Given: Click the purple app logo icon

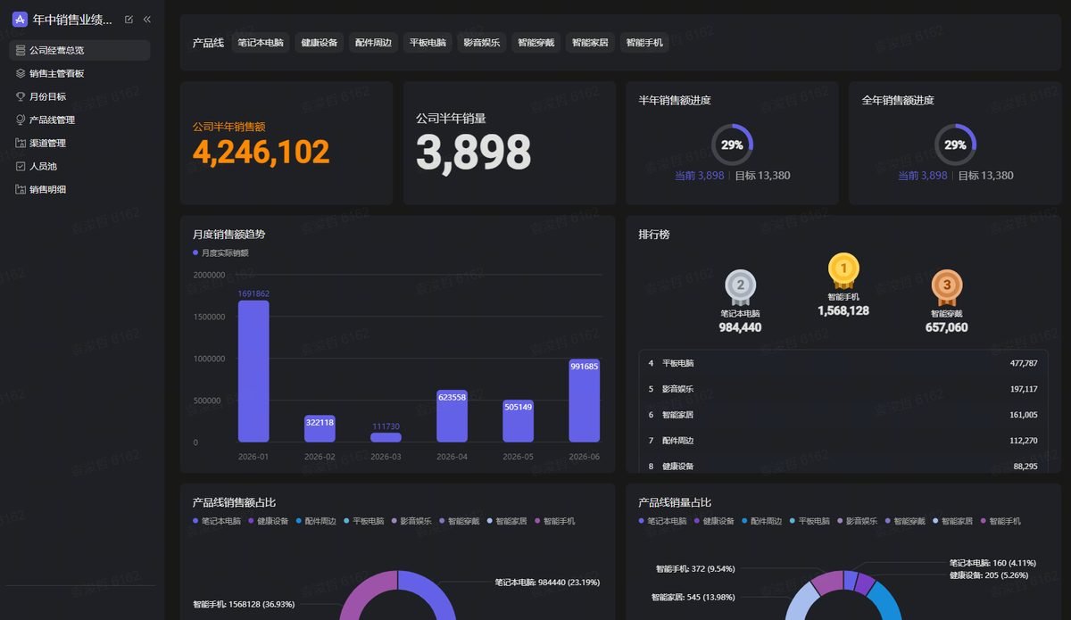Looking at the screenshot, I should pos(20,20).
